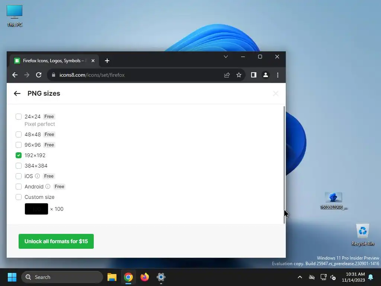
Task: Check the Android size option
Action: coord(19,187)
